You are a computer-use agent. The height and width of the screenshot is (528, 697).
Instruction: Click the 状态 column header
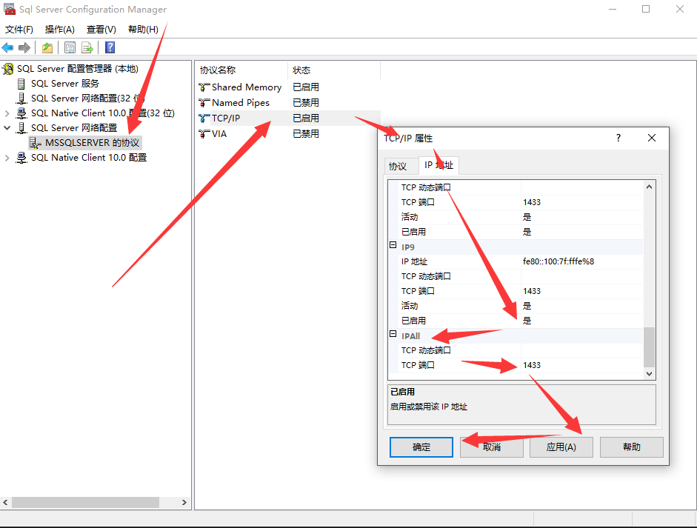coord(334,70)
